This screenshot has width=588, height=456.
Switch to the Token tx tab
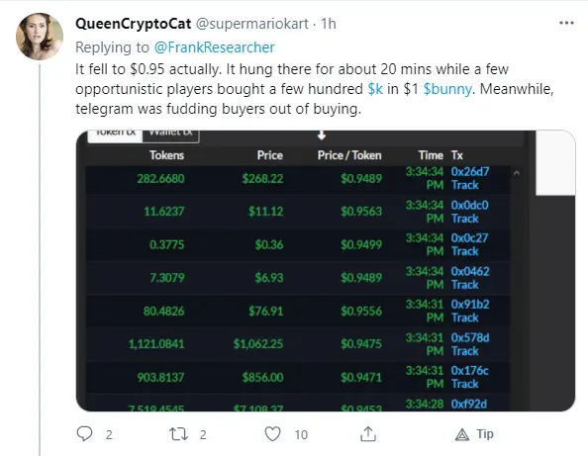116,136
